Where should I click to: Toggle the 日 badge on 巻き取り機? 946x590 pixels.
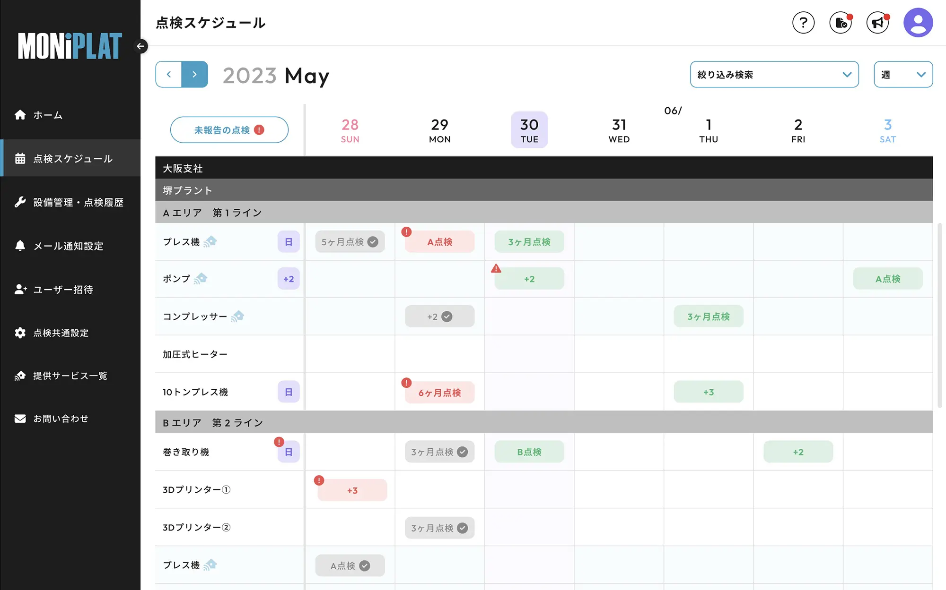(x=288, y=452)
